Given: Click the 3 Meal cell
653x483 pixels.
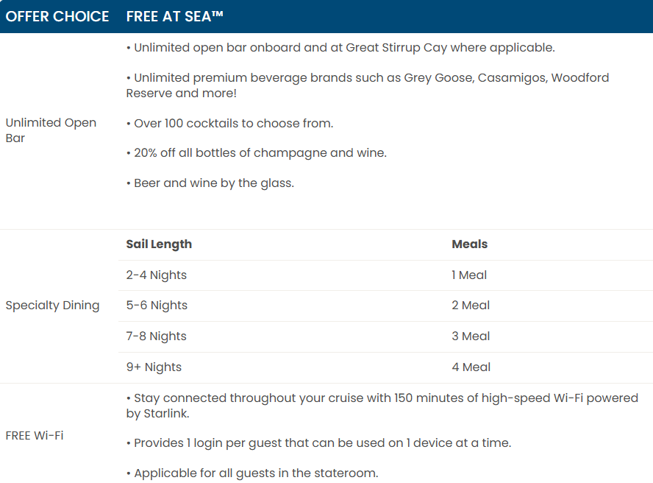Looking at the screenshot, I should 471,336.
